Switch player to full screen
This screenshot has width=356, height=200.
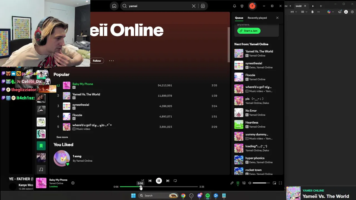click(x=280, y=183)
